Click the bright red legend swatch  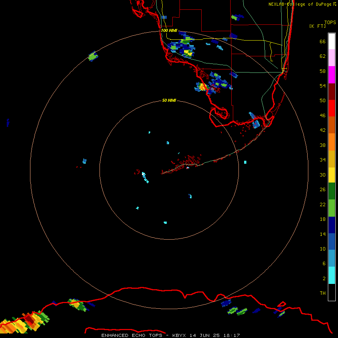(332, 108)
